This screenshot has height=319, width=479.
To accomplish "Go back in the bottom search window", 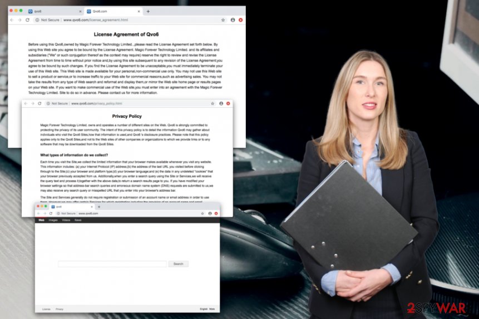I will (38, 213).
